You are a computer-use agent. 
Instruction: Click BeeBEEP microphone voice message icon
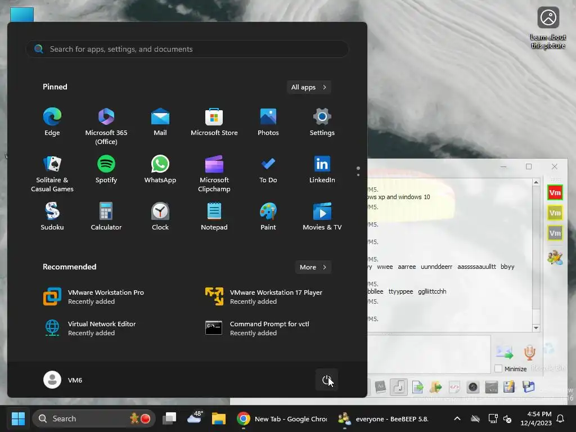[x=529, y=352]
